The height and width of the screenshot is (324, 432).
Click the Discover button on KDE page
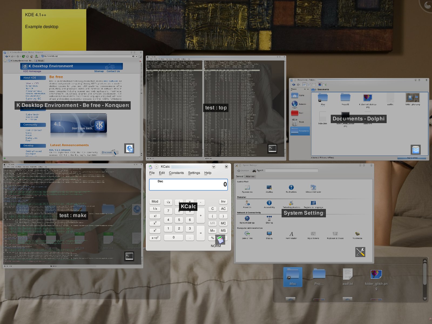click(109, 152)
